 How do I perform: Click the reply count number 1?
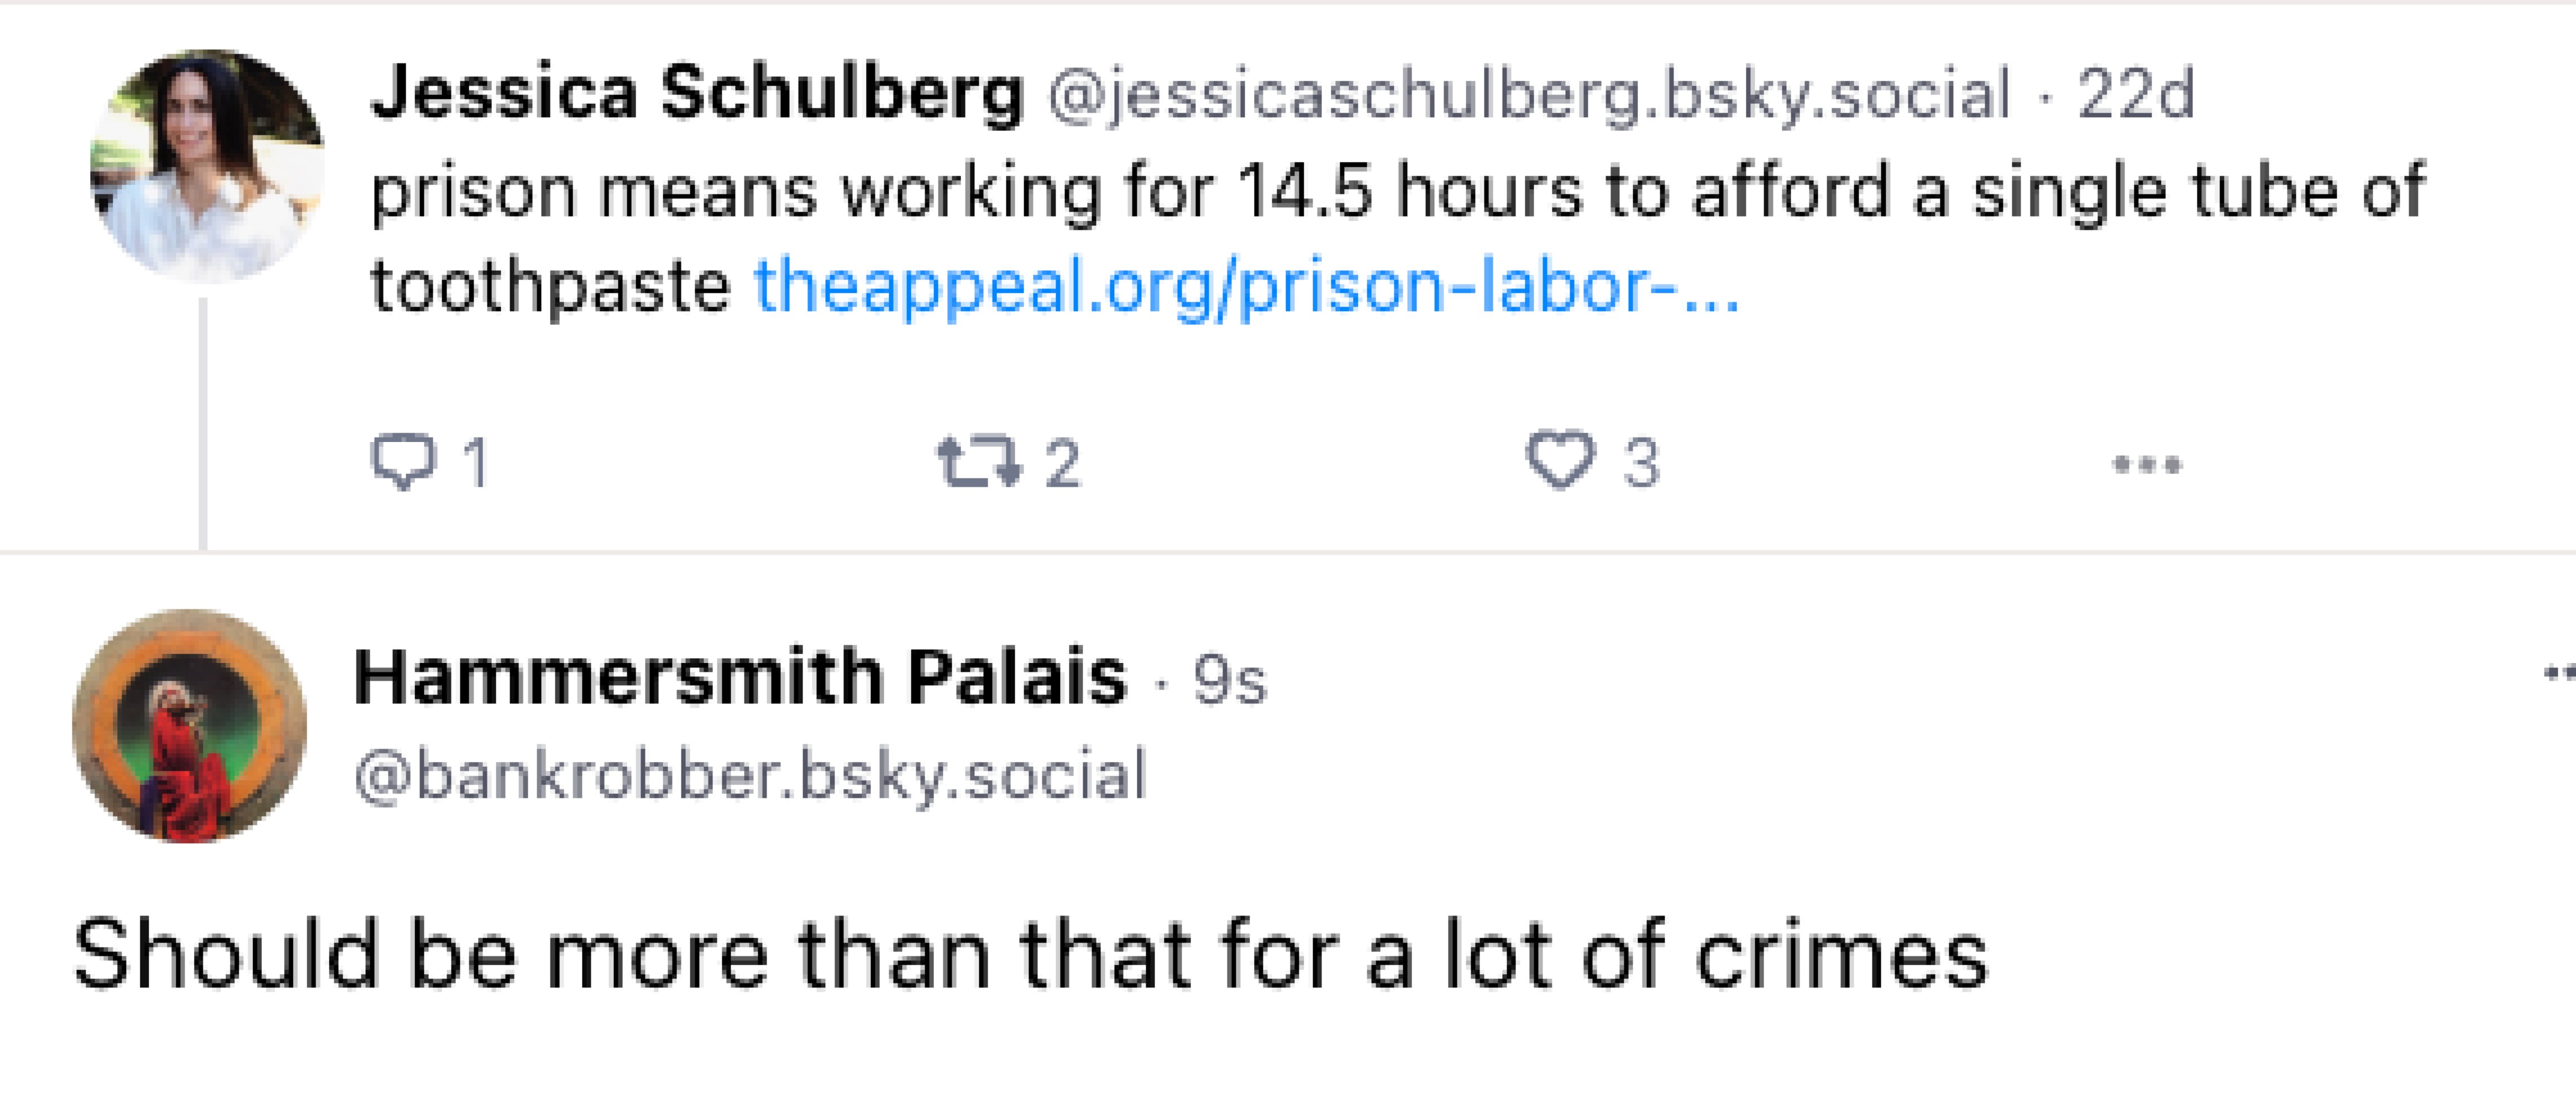(476, 463)
